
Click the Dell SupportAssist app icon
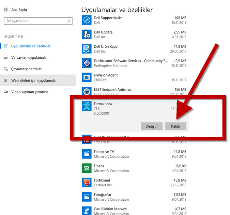click(x=87, y=20)
